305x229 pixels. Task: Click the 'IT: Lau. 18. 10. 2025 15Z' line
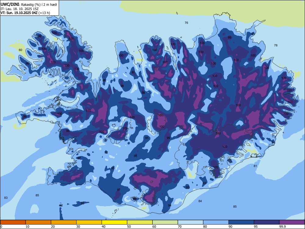(20, 9)
